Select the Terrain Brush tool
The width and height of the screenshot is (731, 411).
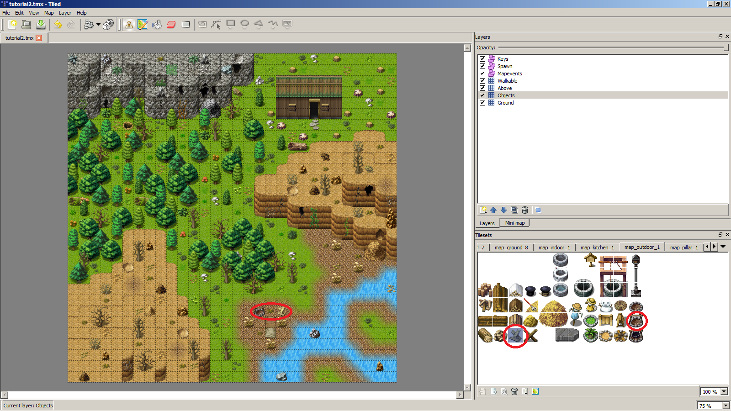point(143,24)
